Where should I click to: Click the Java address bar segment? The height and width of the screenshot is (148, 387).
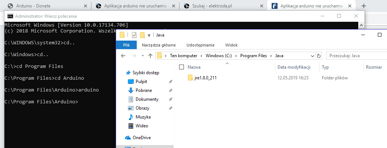pyautogui.click(x=279, y=56)
